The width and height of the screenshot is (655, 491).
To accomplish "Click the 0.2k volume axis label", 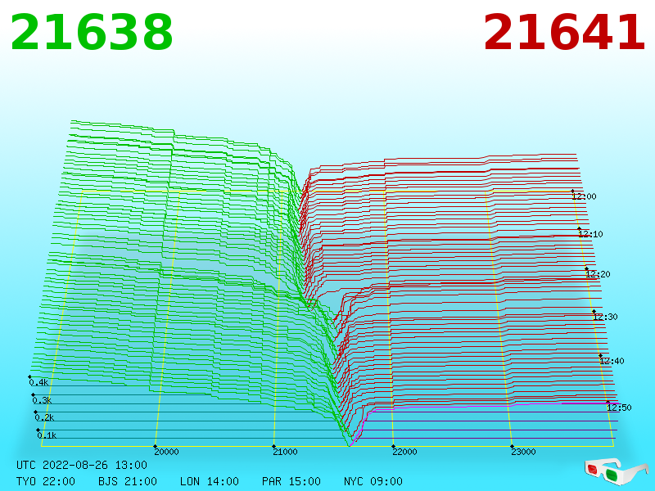I will click(44, 417).
